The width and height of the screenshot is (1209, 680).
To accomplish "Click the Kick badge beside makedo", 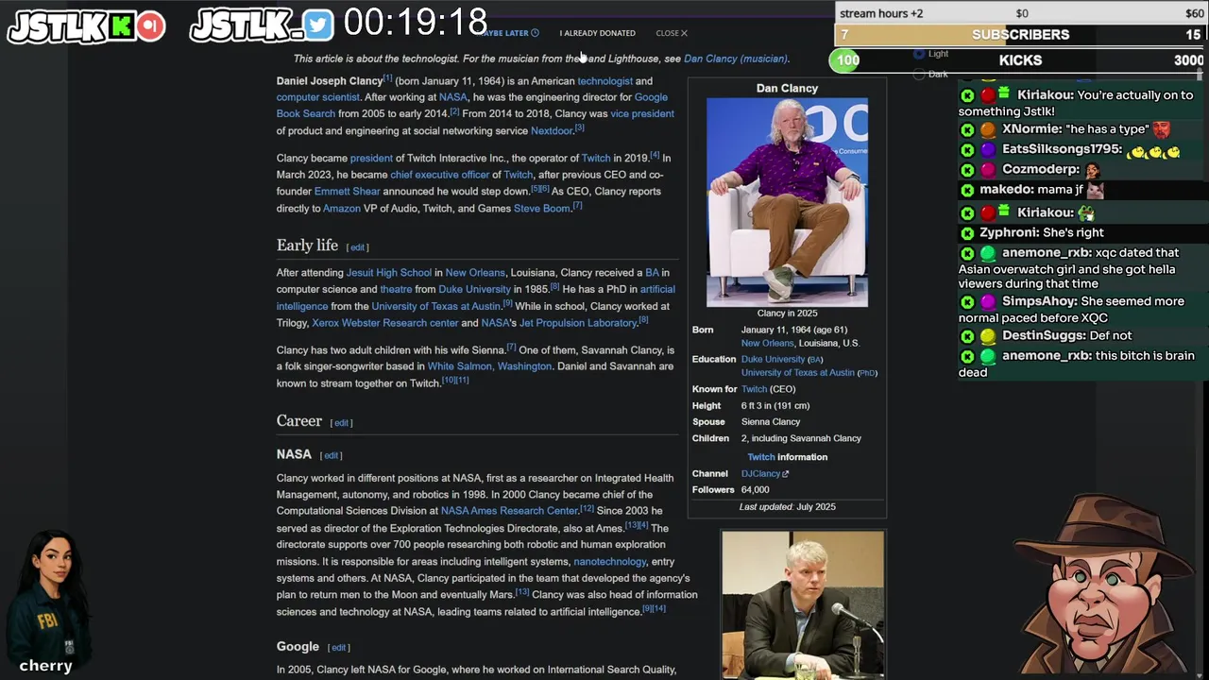I will tap(967, 191).
